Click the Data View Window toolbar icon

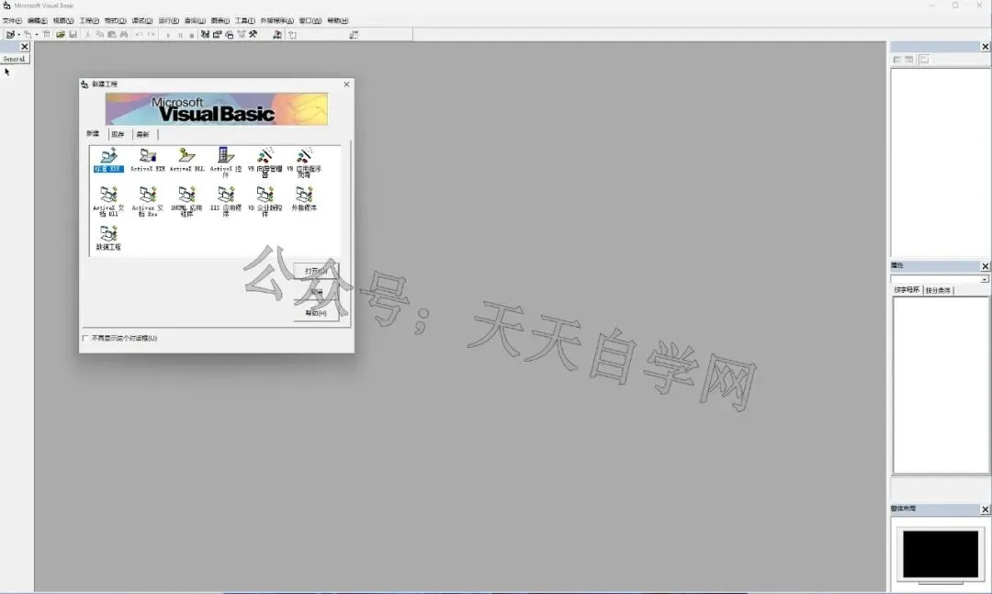[x=277, y=35]
